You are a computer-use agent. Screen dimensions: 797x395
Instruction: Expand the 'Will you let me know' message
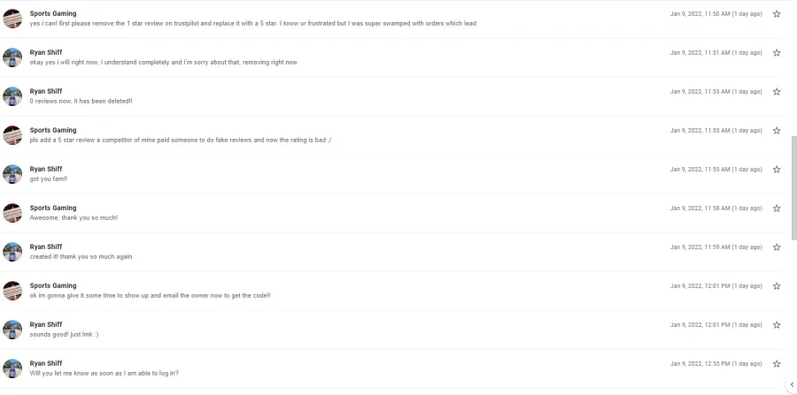[x=391, y=368]
